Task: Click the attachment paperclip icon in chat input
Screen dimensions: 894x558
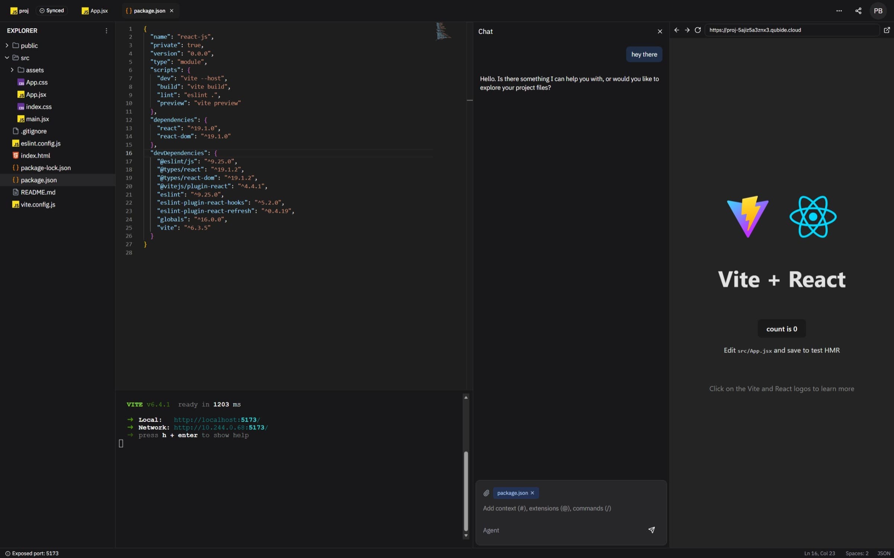Action: pos(486,493)
